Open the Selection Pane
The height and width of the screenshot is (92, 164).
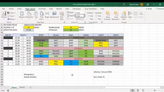(x=124, y=16)
